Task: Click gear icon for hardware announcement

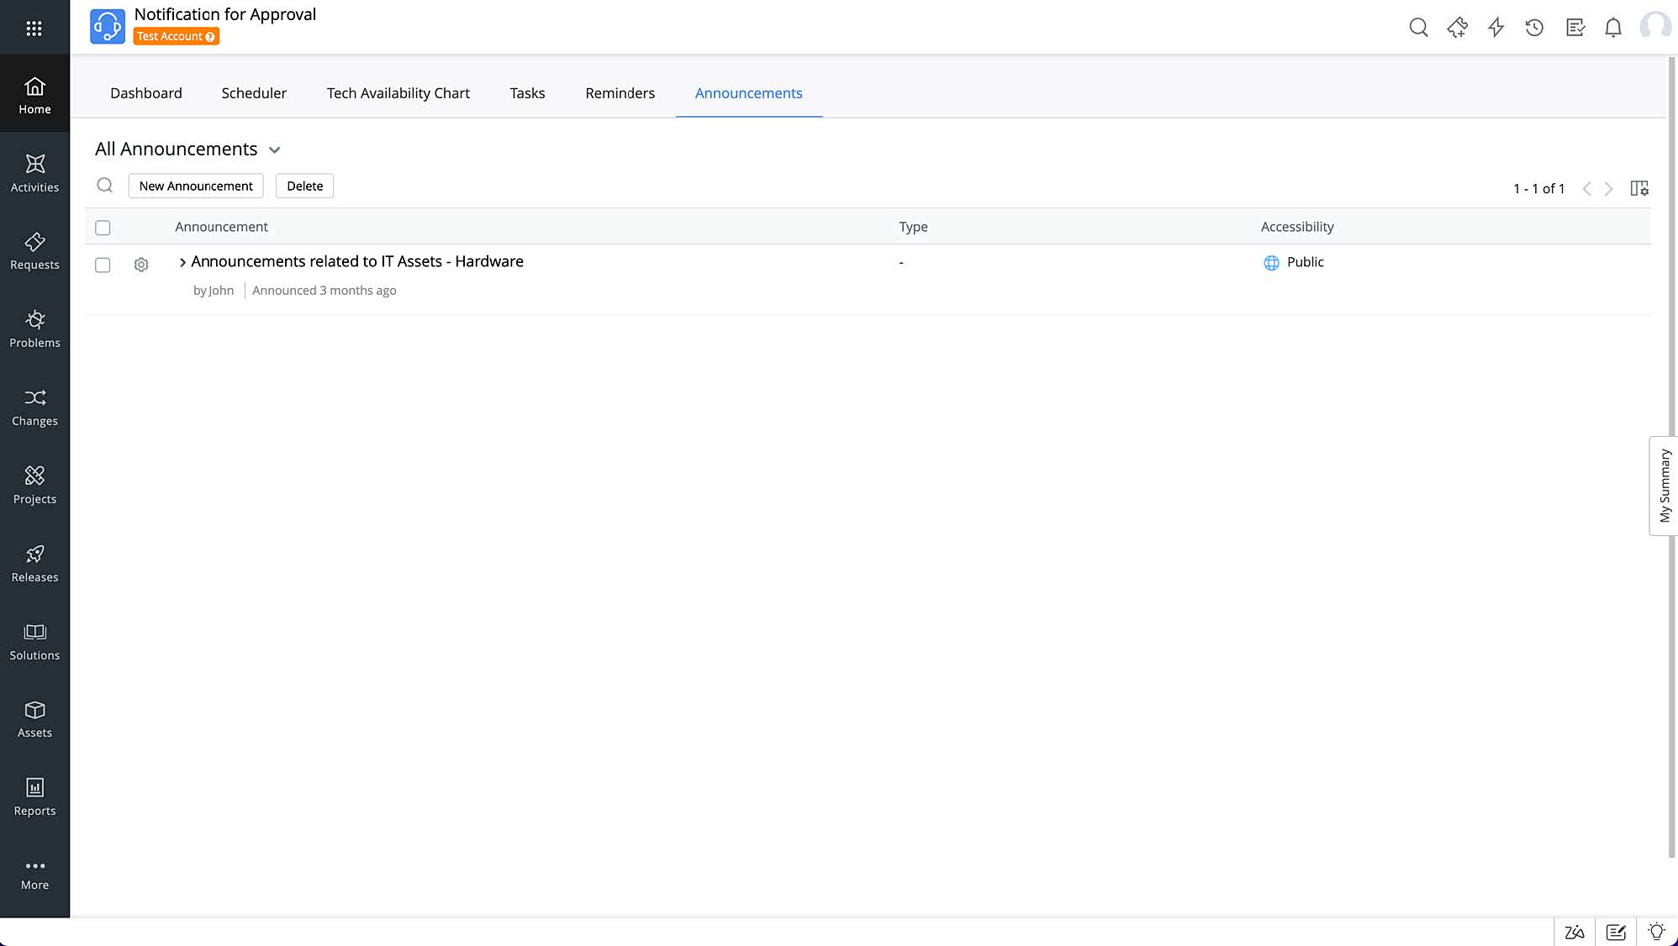Action: pyautogui.click(x=141, y=265)
